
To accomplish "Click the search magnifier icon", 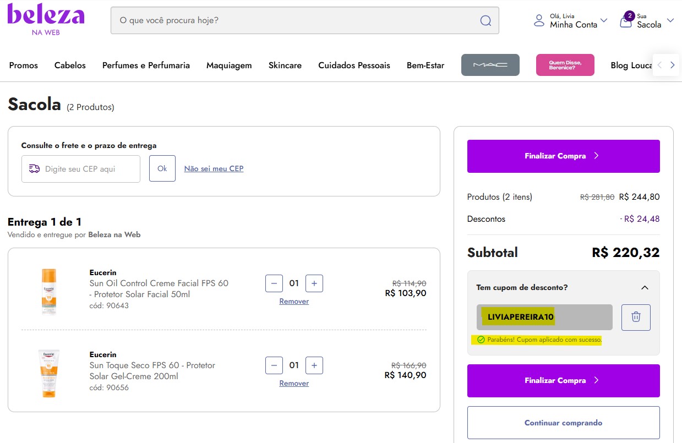I will point(485,20).
